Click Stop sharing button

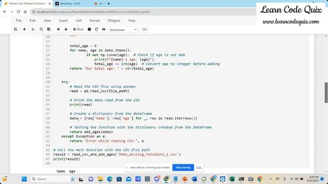tap(183, 168)
